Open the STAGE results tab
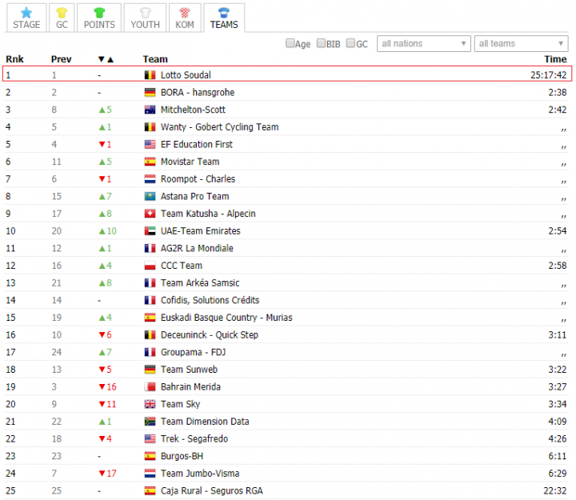 click(x=26, y=18)
